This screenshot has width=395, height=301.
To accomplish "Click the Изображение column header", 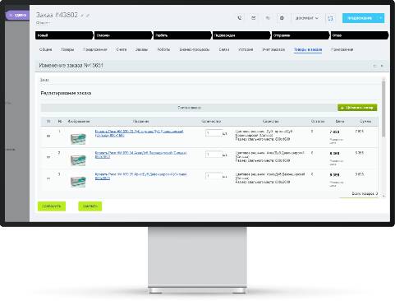I will (x=79, y=121).
